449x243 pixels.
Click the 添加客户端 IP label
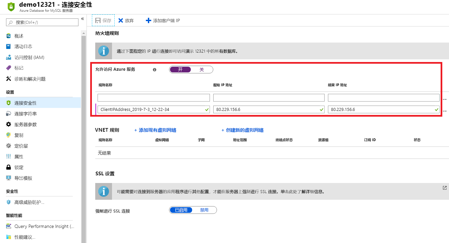(x=167, y=20)
